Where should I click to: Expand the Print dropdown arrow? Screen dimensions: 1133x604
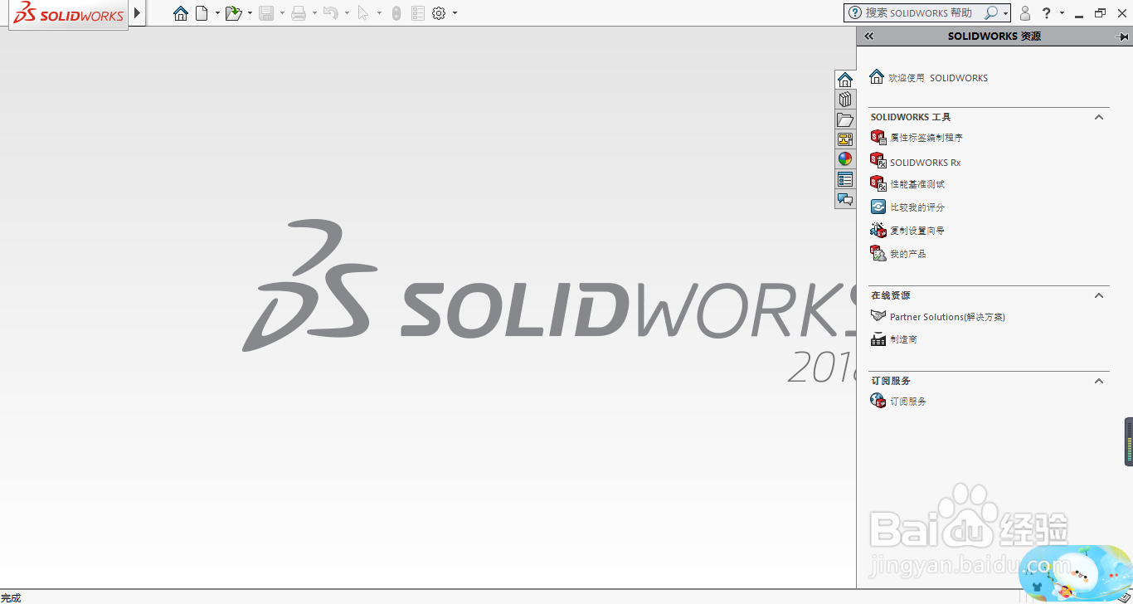click(314, 13)
